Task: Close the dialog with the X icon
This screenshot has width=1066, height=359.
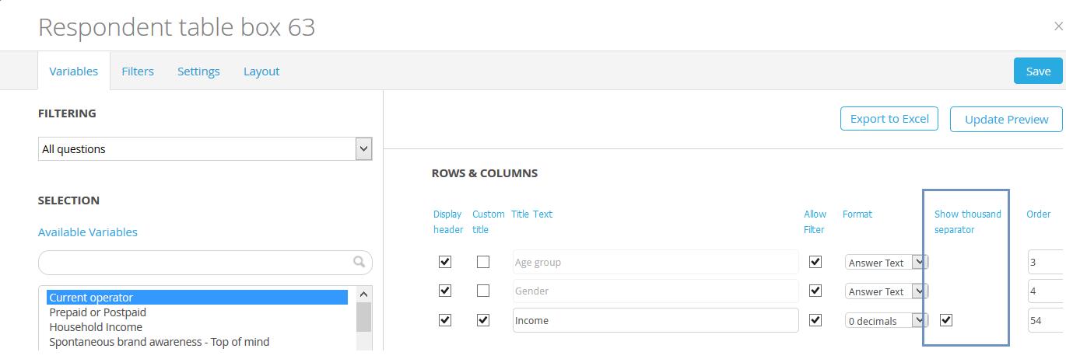Action: click(x=1059, y=26)
